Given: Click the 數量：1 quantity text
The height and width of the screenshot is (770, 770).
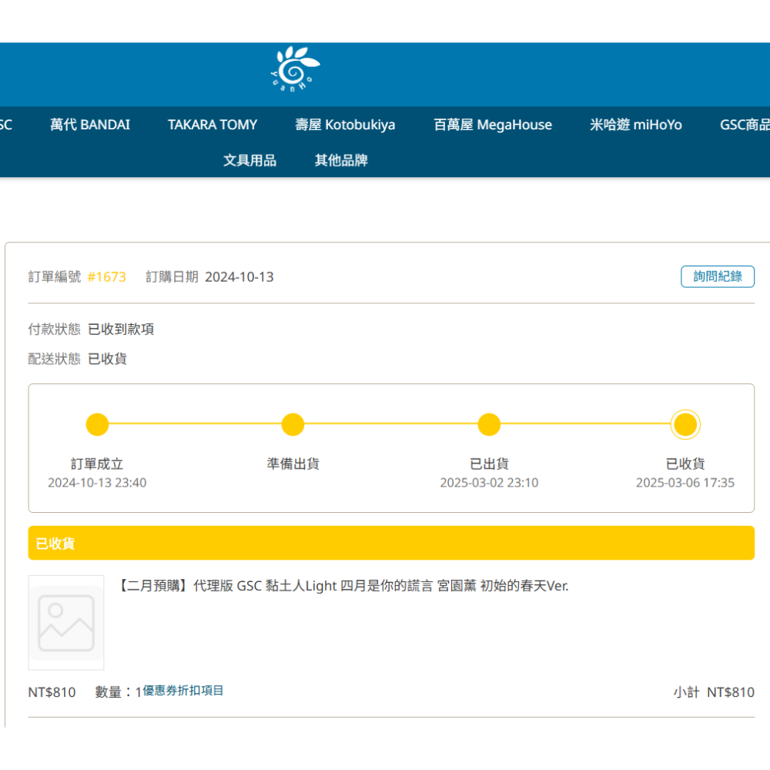Looking at the screenshot, I should click(x=119, y=692).
